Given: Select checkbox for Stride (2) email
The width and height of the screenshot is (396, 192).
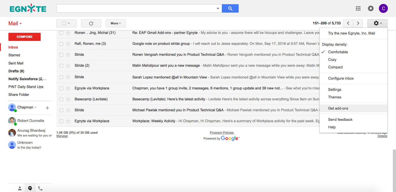Looking at the screenshot, I should click(x=61, y=66).
